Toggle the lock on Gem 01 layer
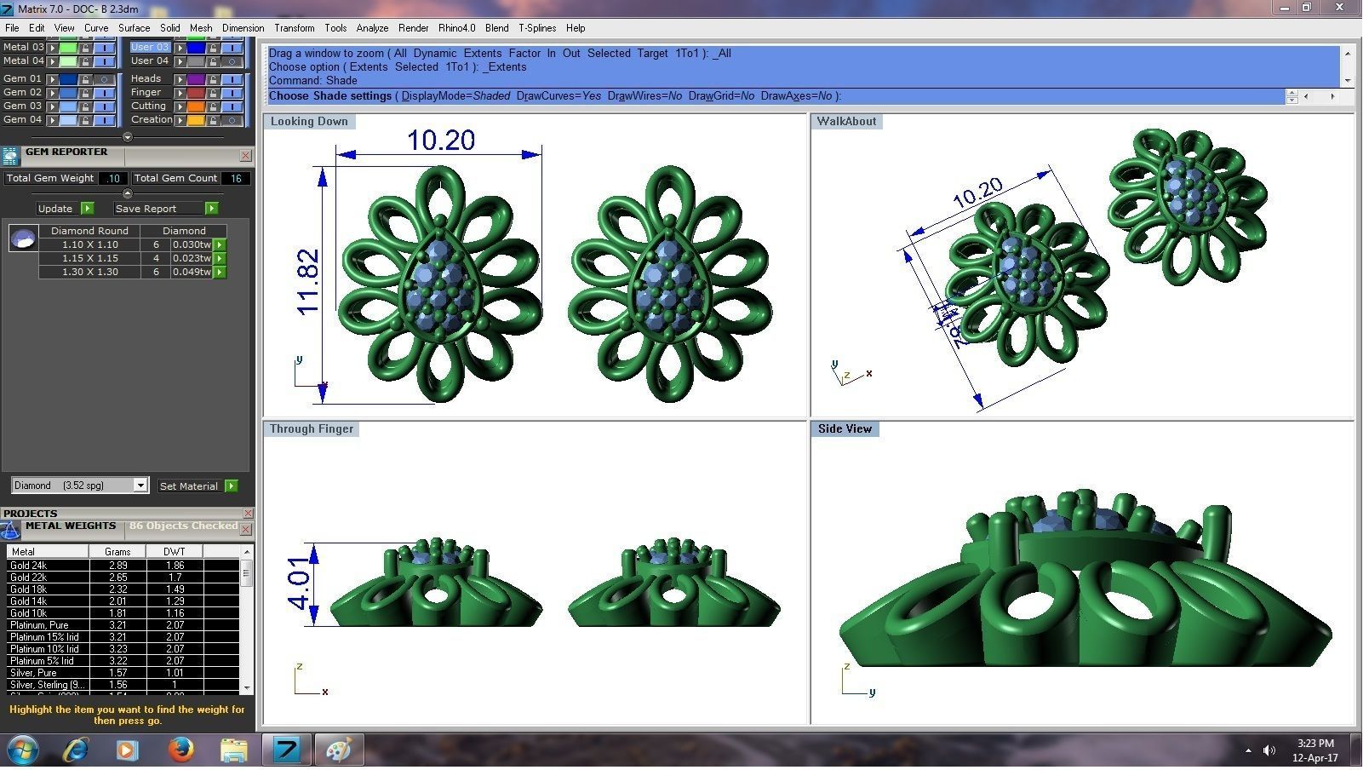Viewport: 1369px width, 770px height. (x=86, y=79)
